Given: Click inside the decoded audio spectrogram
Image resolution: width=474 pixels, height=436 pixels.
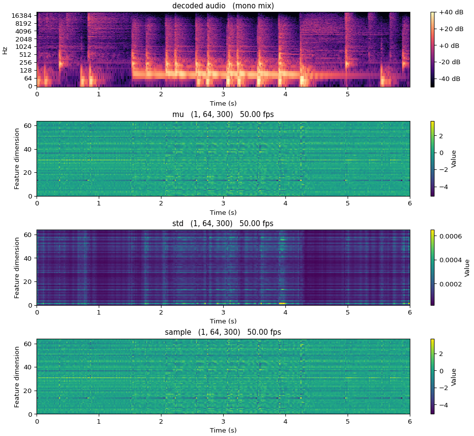Looking at the screenshot, I should pos(223,49).
